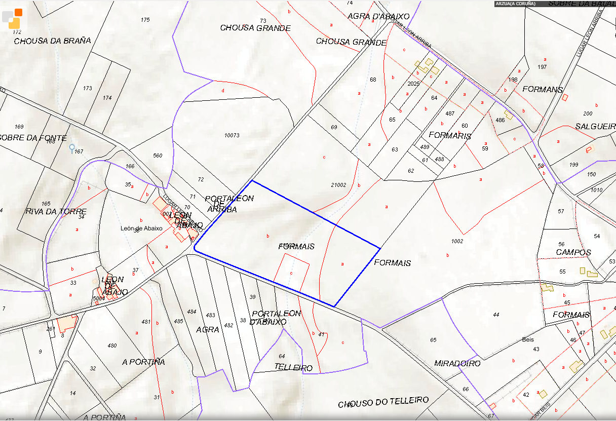Click the yellow building next to parcel 42
This screenshot has height=421, width=616.
coord(543,394)
